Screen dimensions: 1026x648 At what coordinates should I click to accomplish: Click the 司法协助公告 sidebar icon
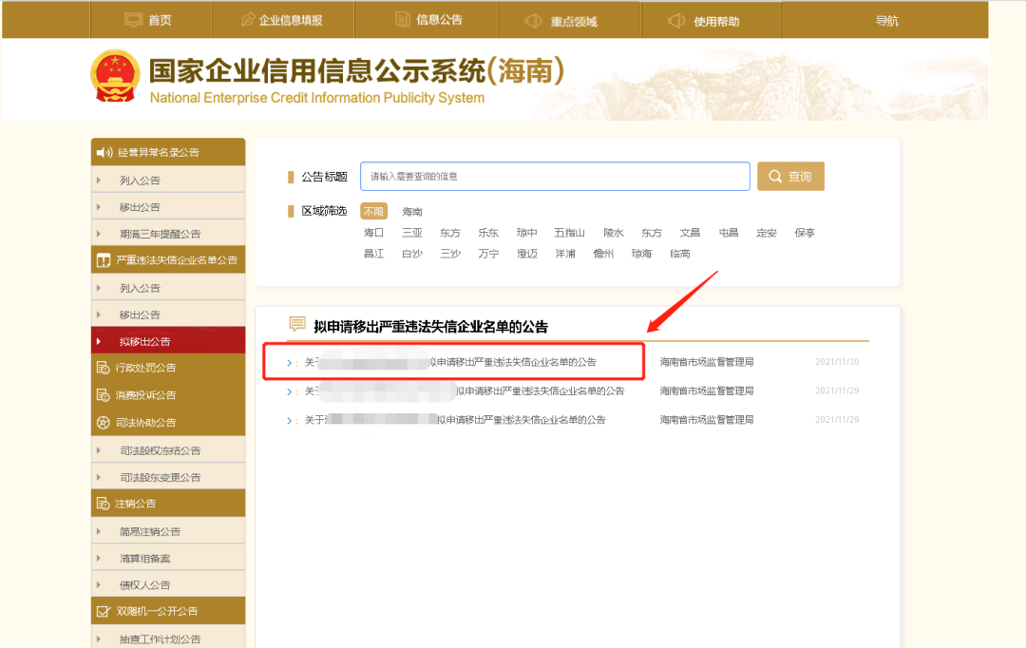(104, 421)
